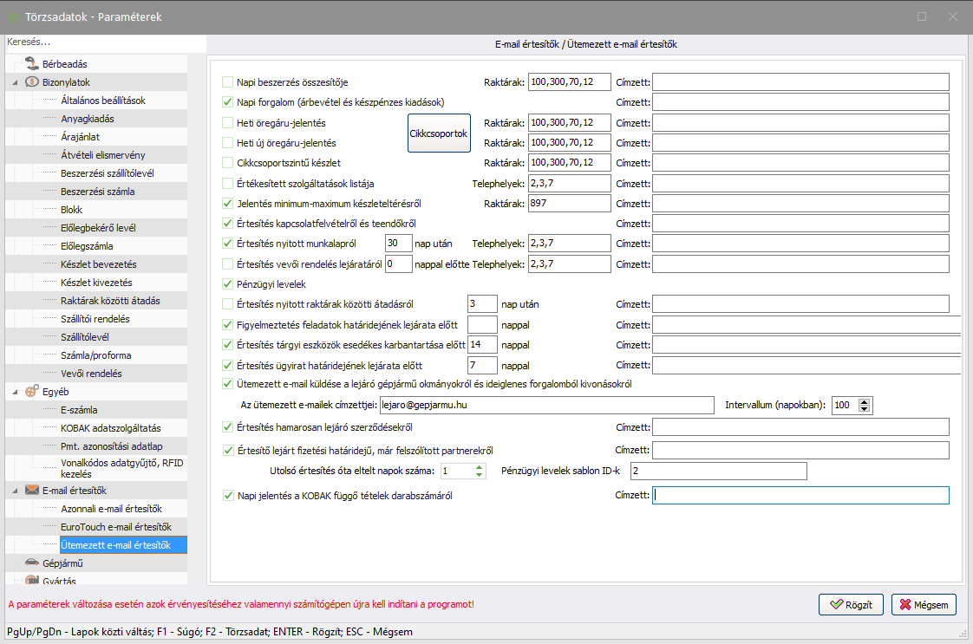This screenshot has height=644, width=973.
Task: Increase the Intervallum (napokban) value
Action: coord(865,400)
